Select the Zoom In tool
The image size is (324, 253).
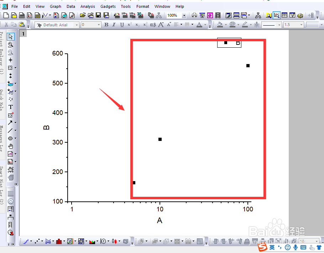click(x=10, y=44)
